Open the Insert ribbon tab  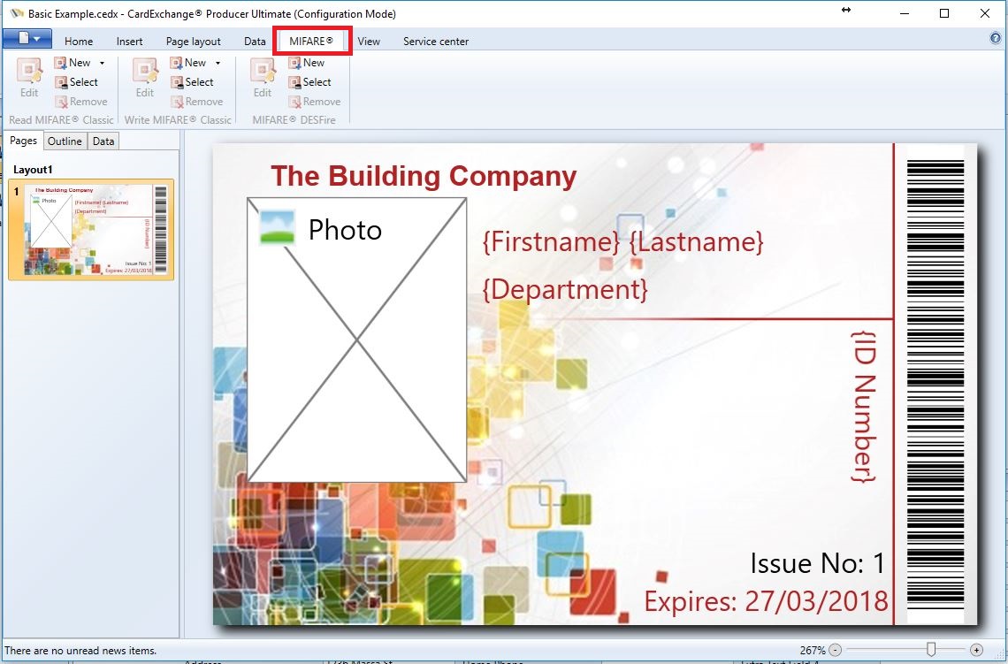coord(129,42)
